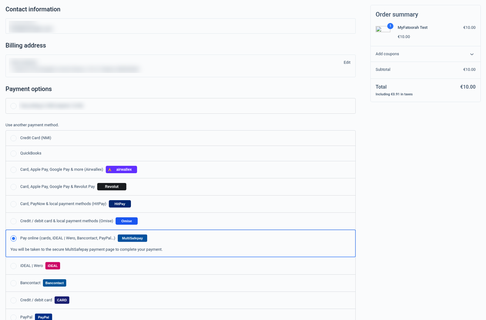Click the Total €10.00 amount

[468, 87]
